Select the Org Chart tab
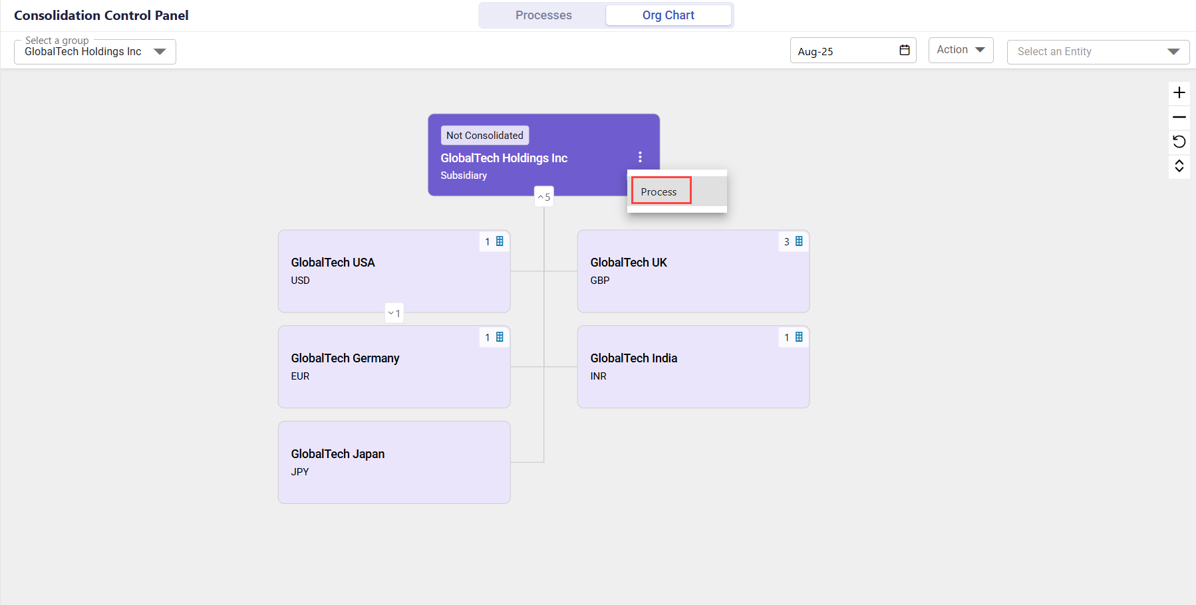 668,15
